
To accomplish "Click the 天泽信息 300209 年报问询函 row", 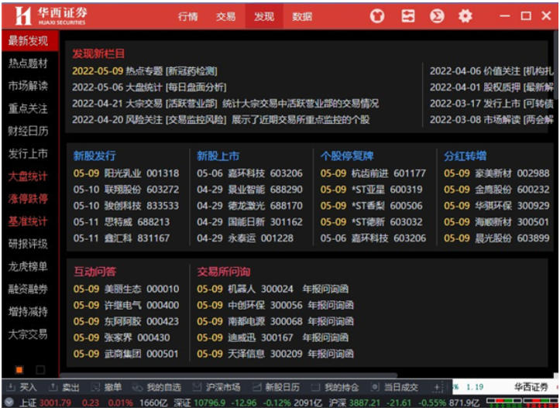I will (x=275, y=354).
